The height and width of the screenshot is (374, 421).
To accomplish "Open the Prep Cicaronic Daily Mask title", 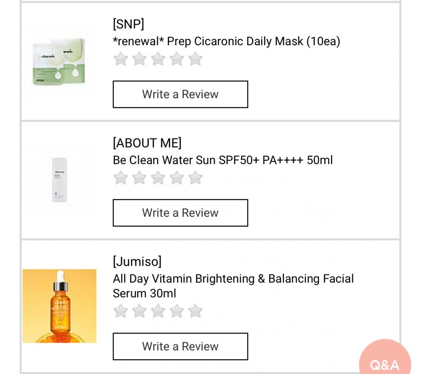I will (227, 41).
